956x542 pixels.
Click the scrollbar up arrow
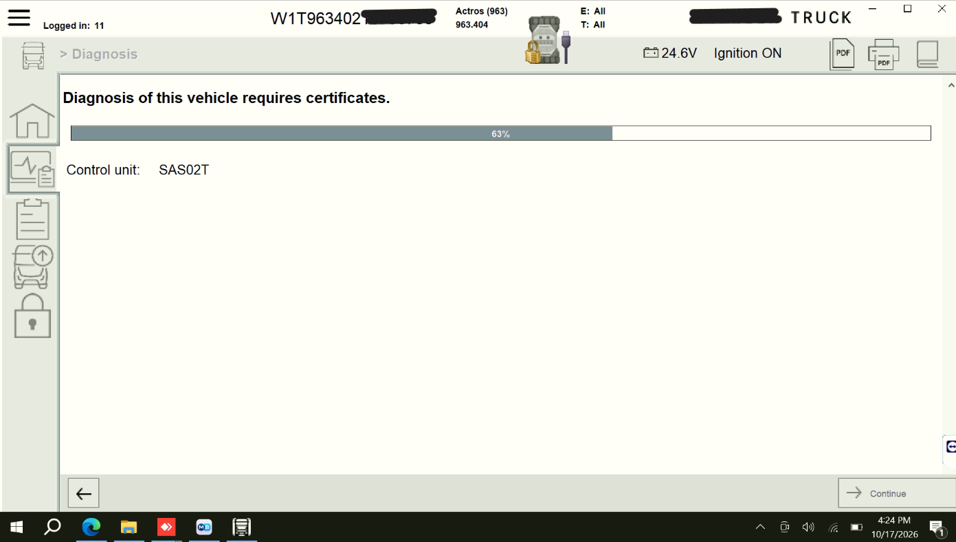pyautogui.click(x=951, y=85)
